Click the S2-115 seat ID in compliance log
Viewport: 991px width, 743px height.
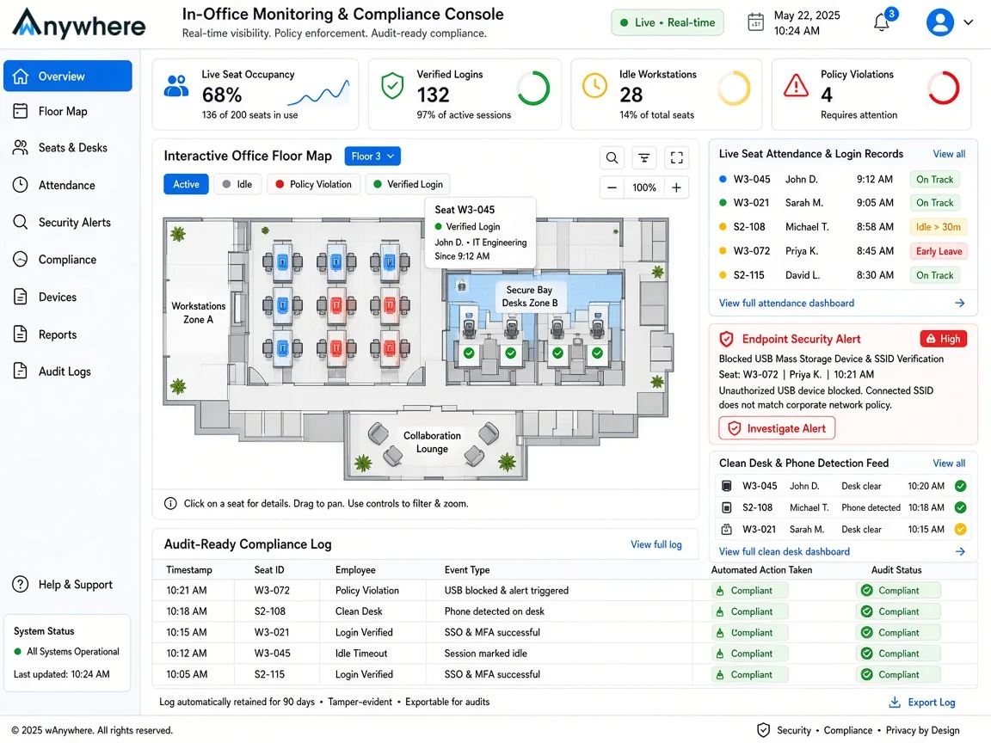click(x=269, y=675)
